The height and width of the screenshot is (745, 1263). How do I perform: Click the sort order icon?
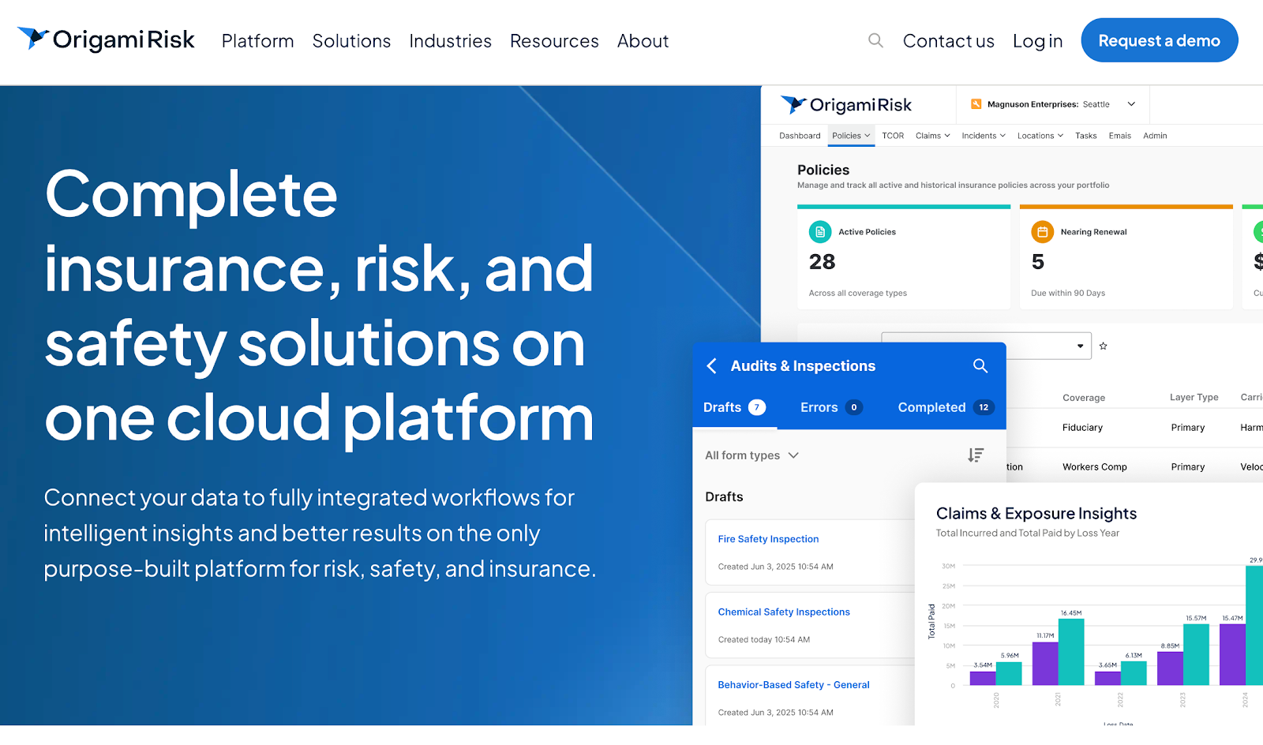[x=976, y=455]
